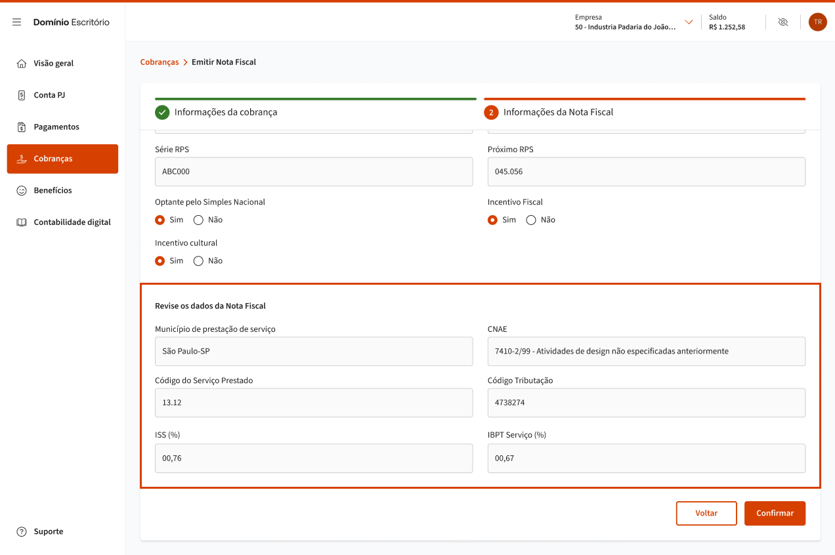Expand the Empresa selector dropdown arrow
Image resolution: width=835 pixels, height=555 pixels.
click(689, 22)
